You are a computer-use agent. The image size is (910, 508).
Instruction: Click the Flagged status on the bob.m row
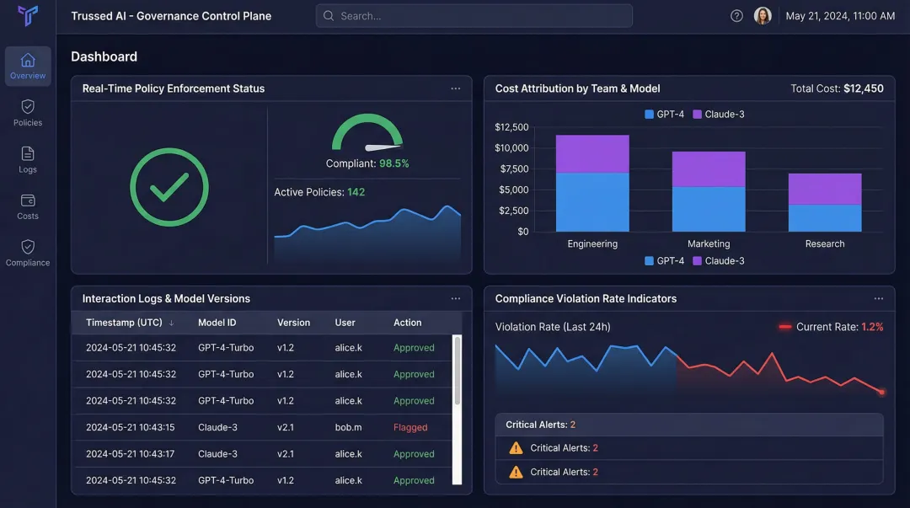tap(409, 427)
